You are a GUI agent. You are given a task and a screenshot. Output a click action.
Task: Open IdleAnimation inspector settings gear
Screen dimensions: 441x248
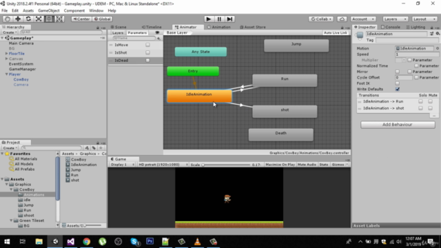click(x=438, y=34)
